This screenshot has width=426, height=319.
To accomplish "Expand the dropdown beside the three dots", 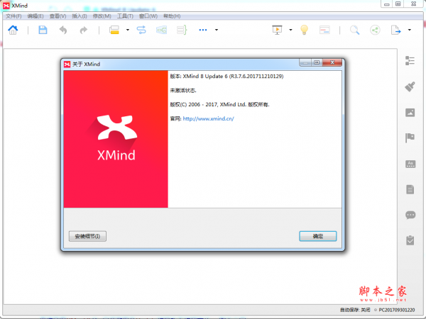I will pyautogui.click(x=217, y=30).
